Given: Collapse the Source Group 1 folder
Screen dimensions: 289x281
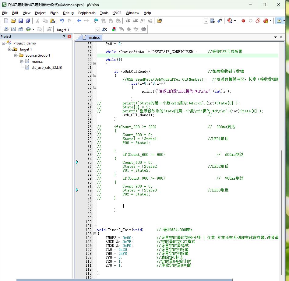Looking at the screenshot, I should click(x=16, y=55).
